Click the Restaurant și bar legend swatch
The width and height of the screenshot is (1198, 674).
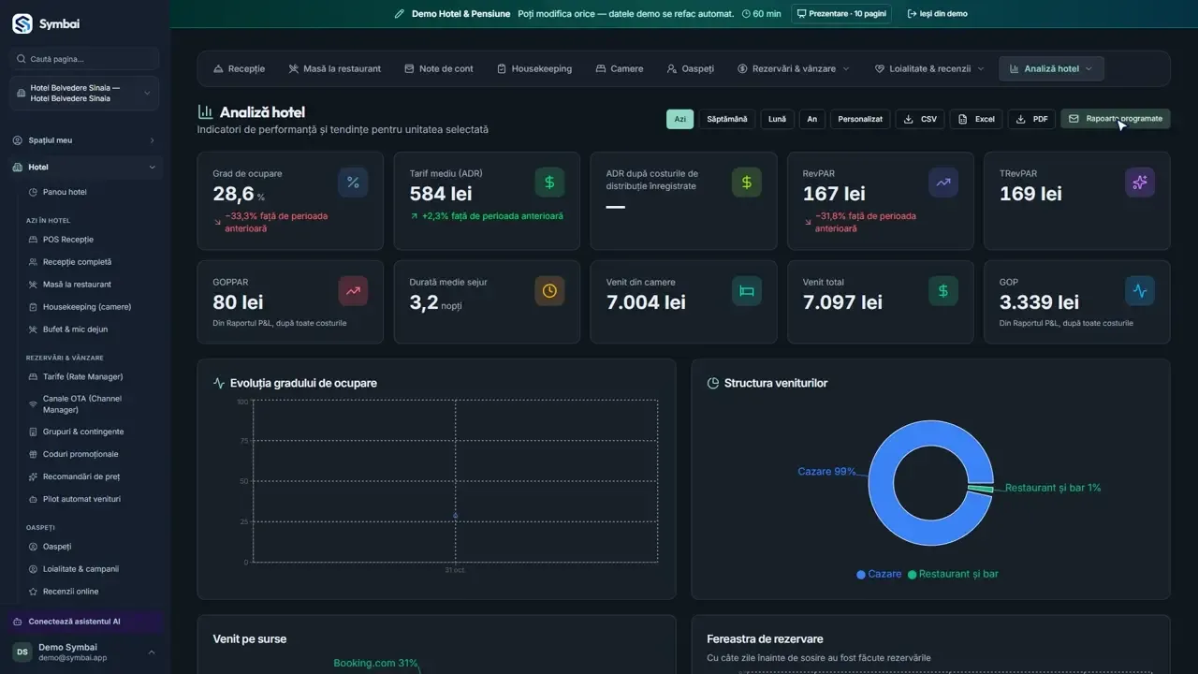pos(913,574)
